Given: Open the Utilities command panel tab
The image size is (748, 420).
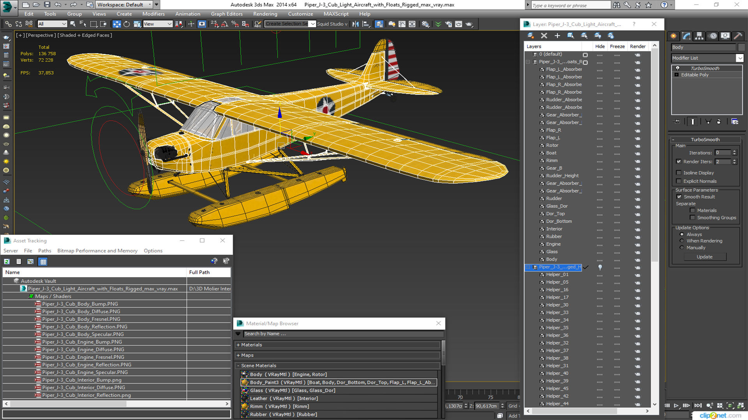Looking at the screenshot, I should pos(738,36).
